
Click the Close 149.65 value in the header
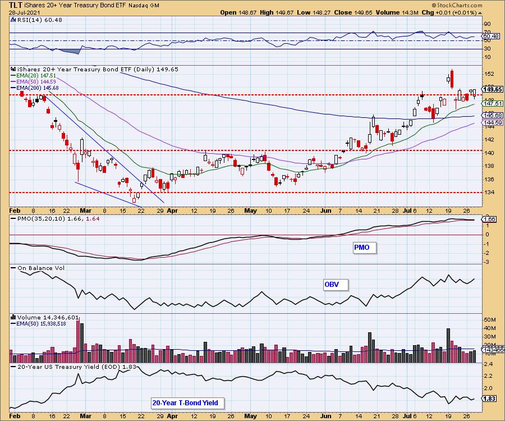click(353, 12)
